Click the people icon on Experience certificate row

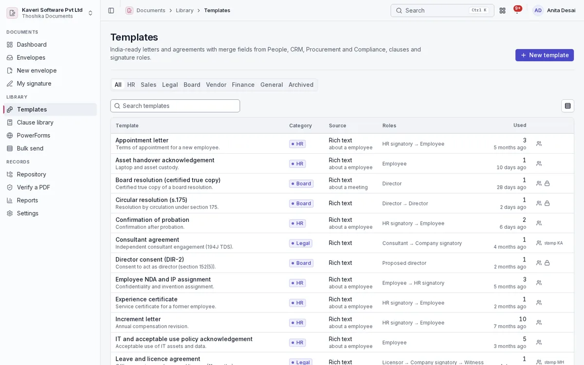click(x=539, y=303)
